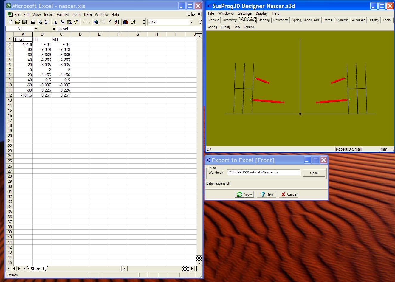
Task: Open the Format menu in Excel
Action: (63, 15)
